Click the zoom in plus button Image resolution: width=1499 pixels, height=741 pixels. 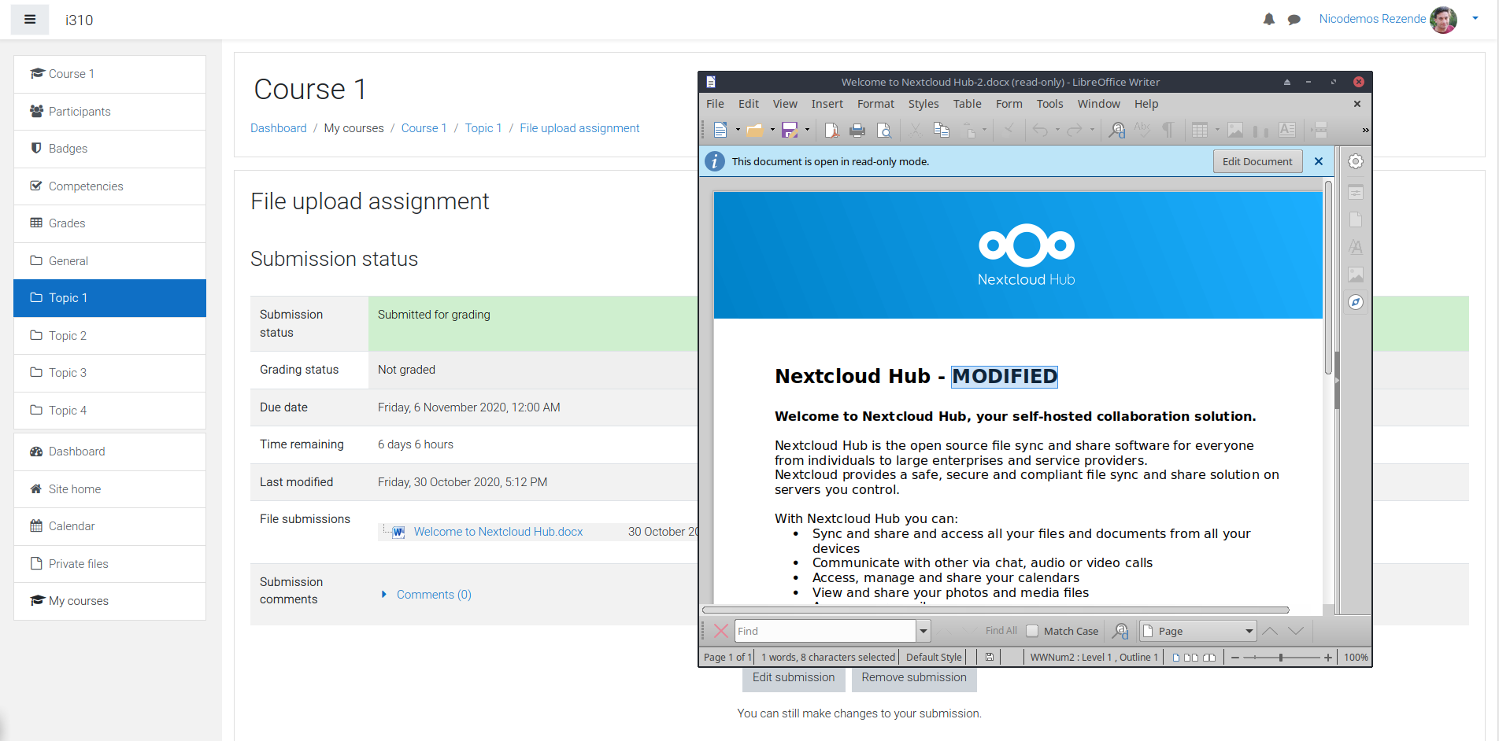[1328, 658]
